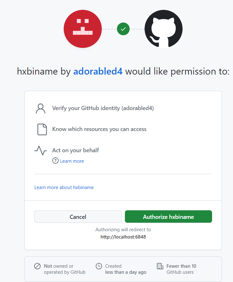
Task: Click the person identity icon
Action: 41,108
